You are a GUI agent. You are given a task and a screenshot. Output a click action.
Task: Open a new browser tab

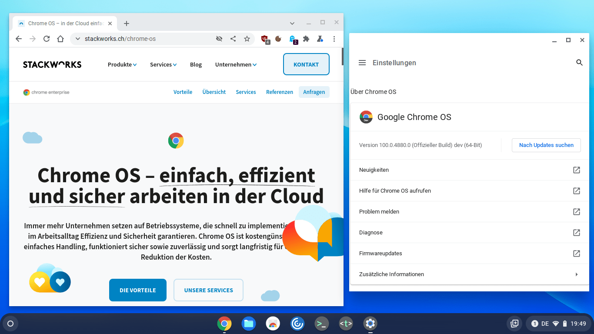(127, 23)
